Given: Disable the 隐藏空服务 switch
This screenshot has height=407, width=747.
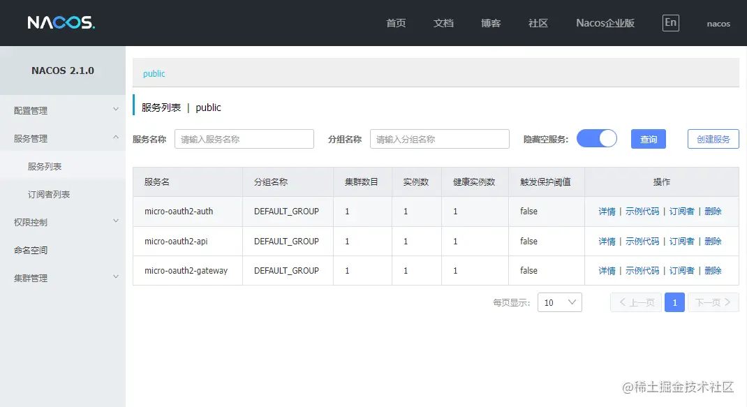Looking at the screenshot, I should pos(596,139).
